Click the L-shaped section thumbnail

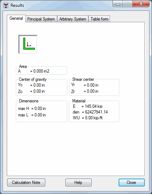point(28,44)
